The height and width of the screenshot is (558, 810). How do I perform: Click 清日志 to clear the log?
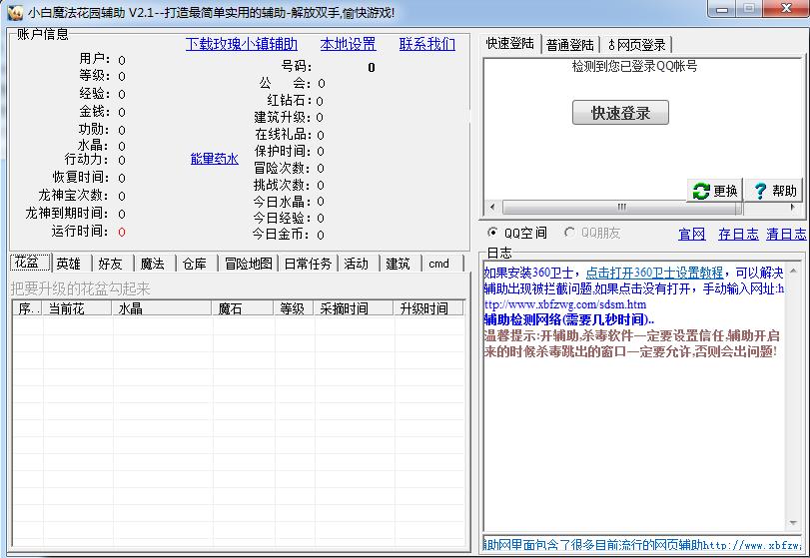pos(786,234)
